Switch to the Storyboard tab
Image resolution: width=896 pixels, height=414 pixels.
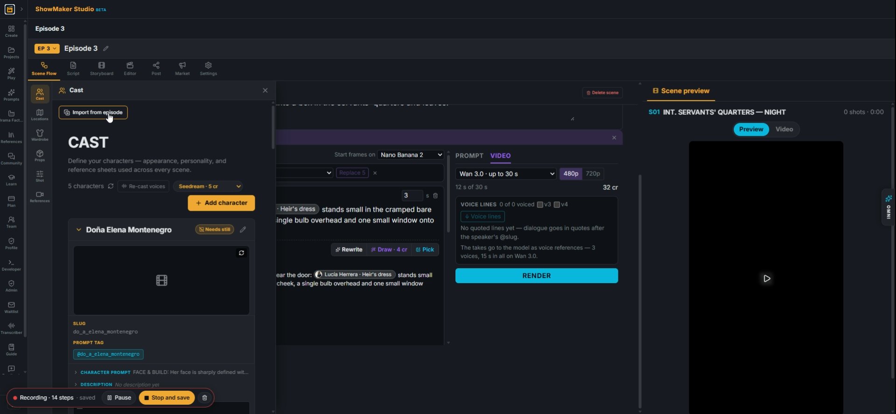coord(102,69)
